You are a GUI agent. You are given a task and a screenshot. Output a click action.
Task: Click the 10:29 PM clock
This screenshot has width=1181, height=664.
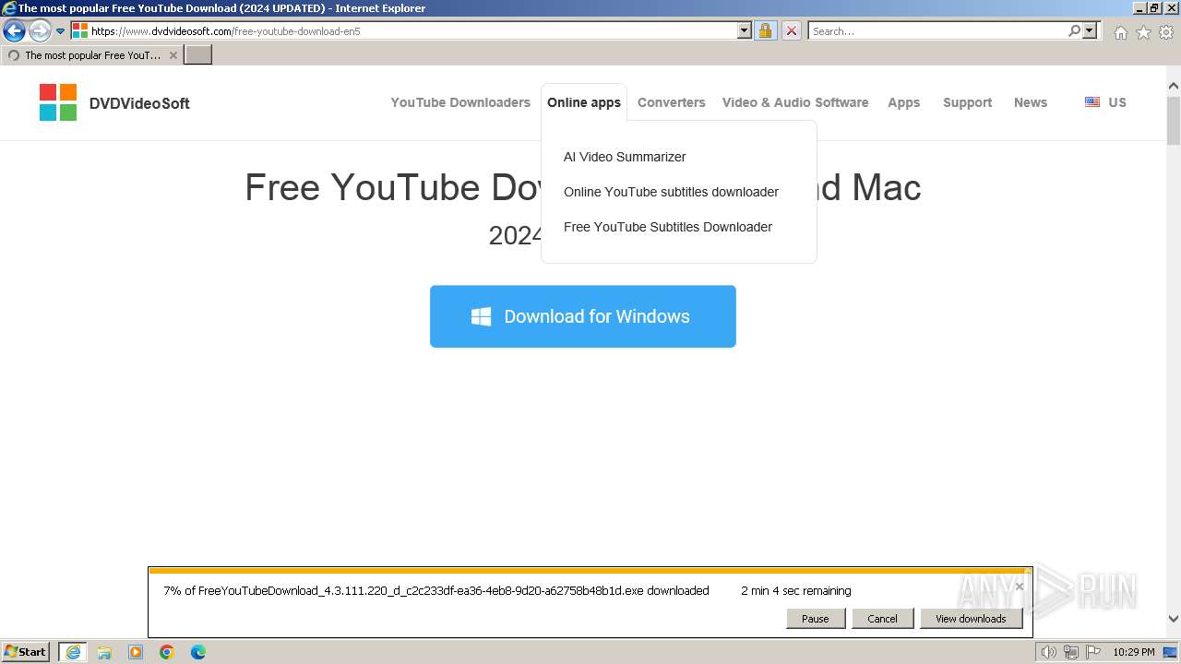pos(1134,652)
